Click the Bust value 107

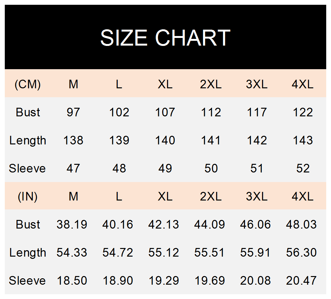pyautogui.click(x=165, y=112)
